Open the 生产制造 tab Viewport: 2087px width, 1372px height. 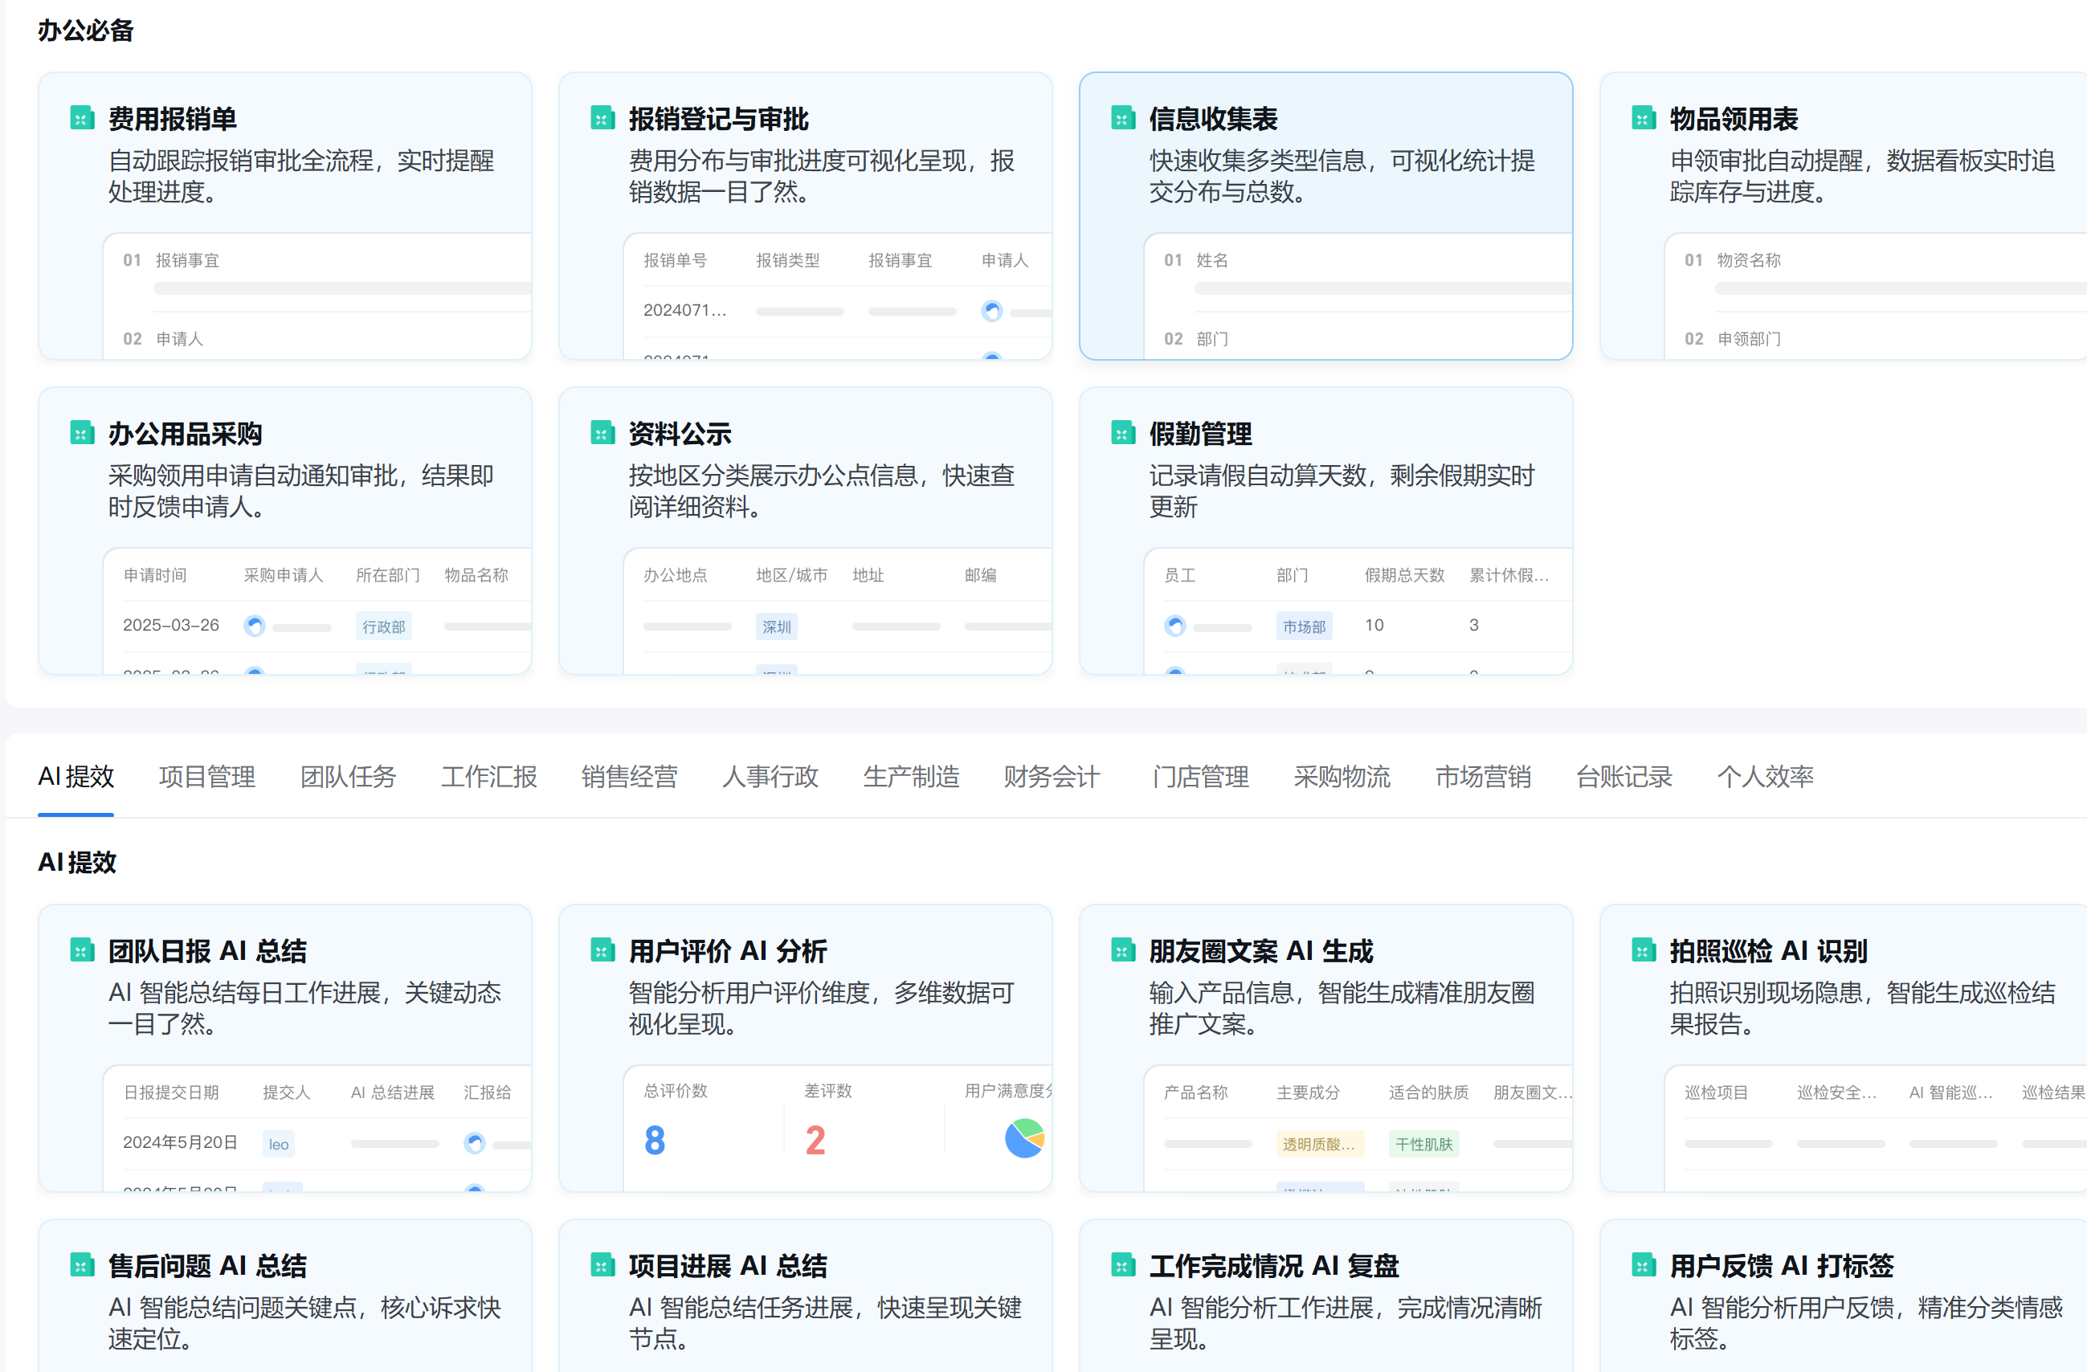coord(912,777)
